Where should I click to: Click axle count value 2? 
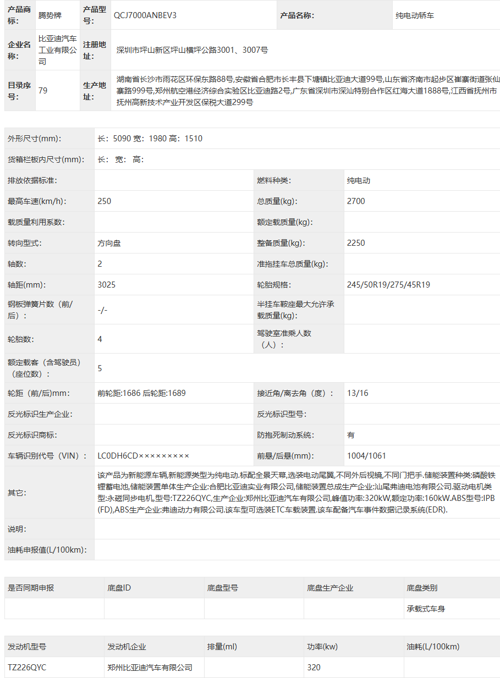[100, 264]
